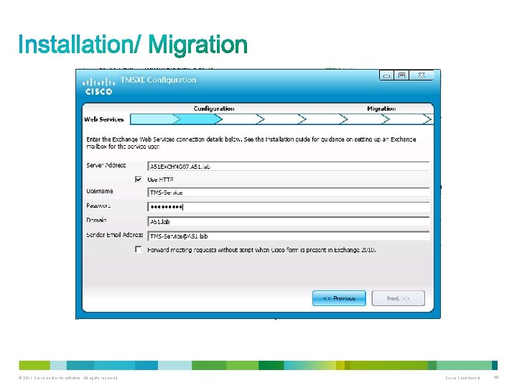Click the Server Address input field
This screenshot has height=388, width=517.
pyautogui.click(x=289, y=166)
